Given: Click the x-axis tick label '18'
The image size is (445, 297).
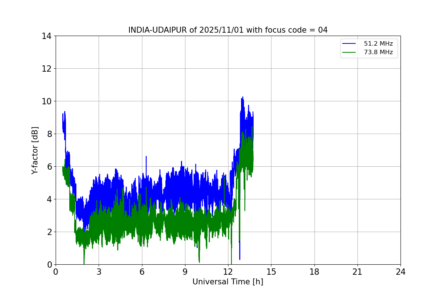Looking at the screenshot, I should point(314,272).
